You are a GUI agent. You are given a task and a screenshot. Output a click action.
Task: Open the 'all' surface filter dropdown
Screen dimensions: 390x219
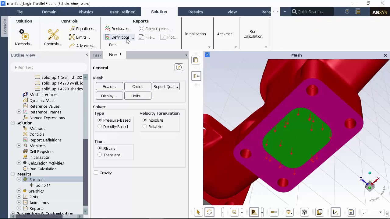click(372, 213)
